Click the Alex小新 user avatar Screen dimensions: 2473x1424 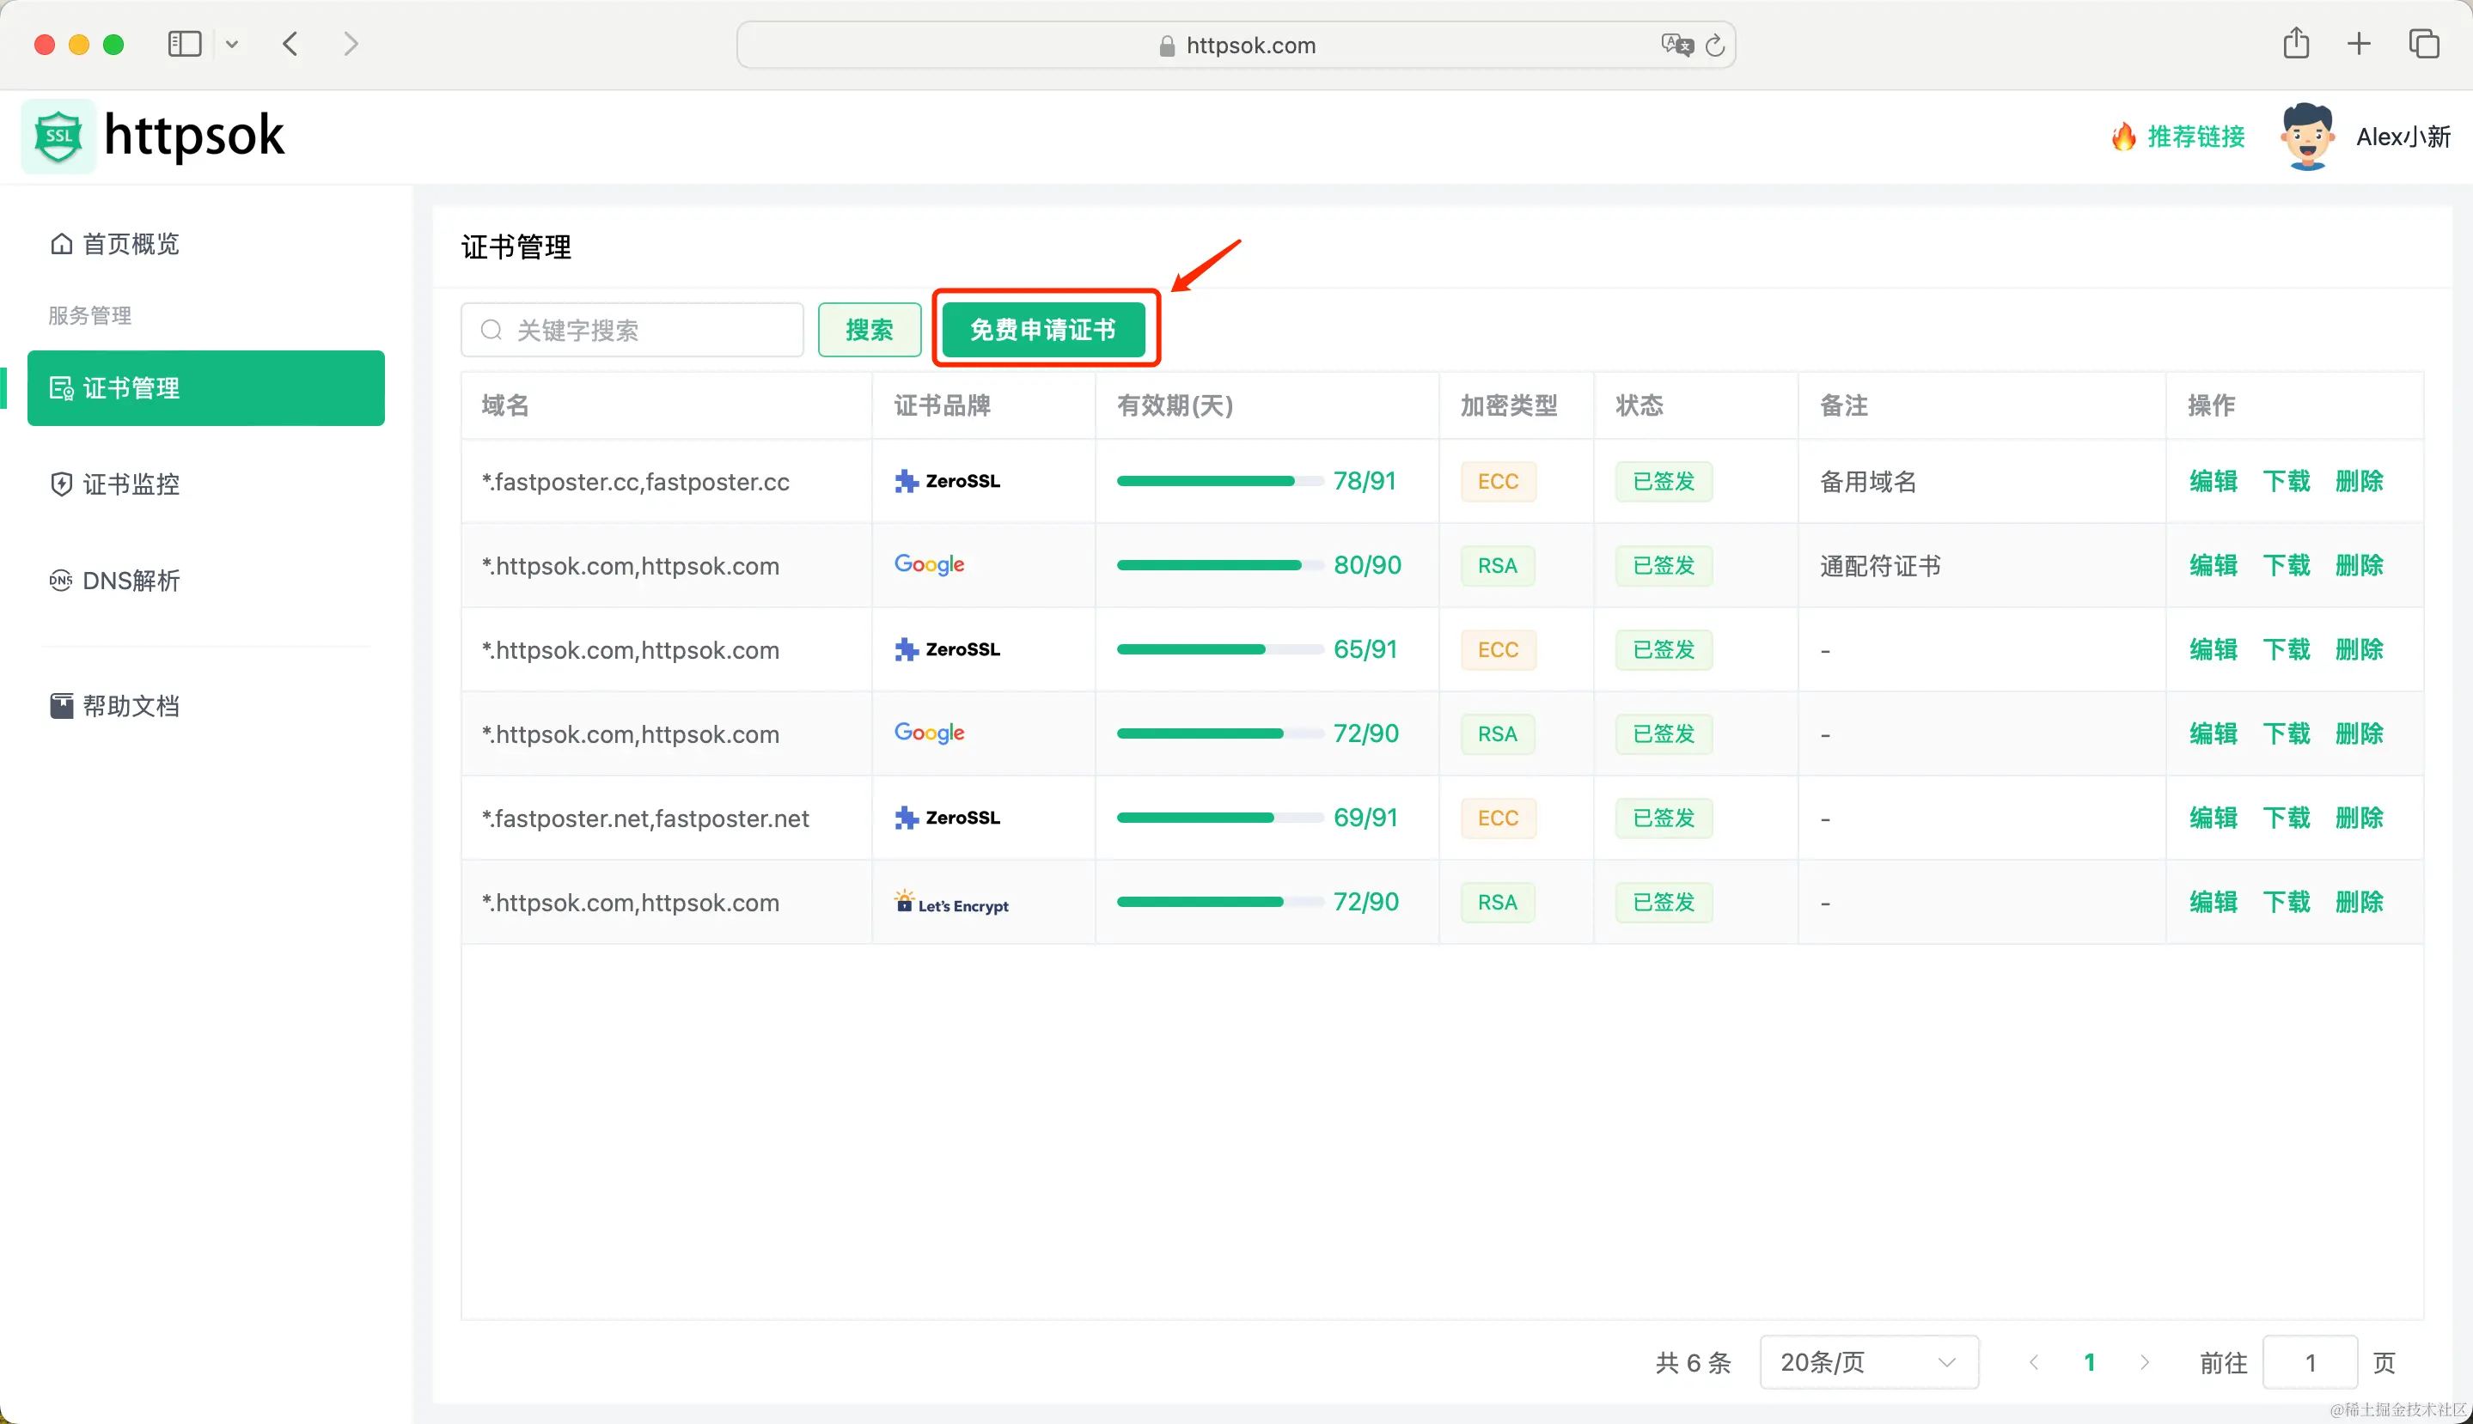click(2306, 137)
